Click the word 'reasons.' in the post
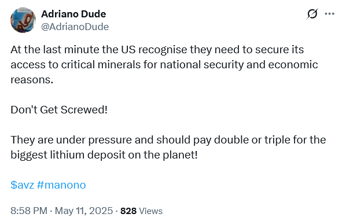 click(32, 80)
